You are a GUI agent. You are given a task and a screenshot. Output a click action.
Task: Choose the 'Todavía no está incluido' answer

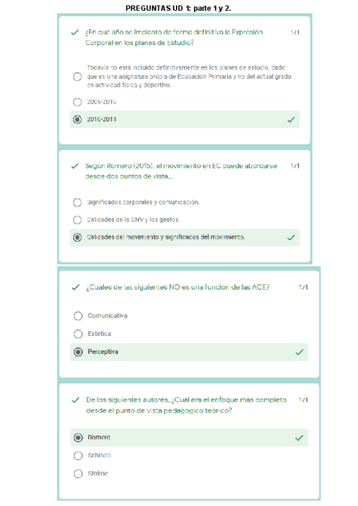click(x=78, y=77)
